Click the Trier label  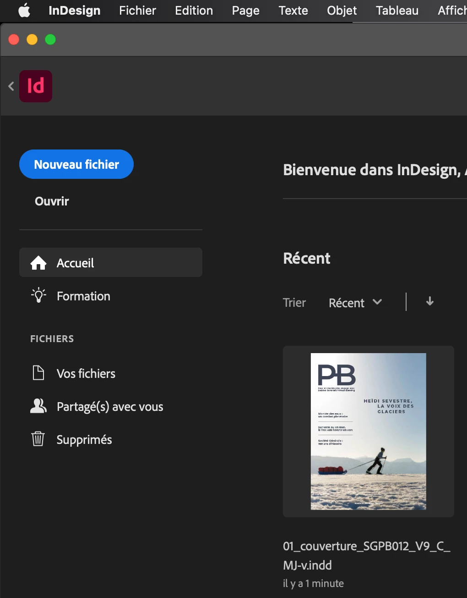[x=294, y=303]
